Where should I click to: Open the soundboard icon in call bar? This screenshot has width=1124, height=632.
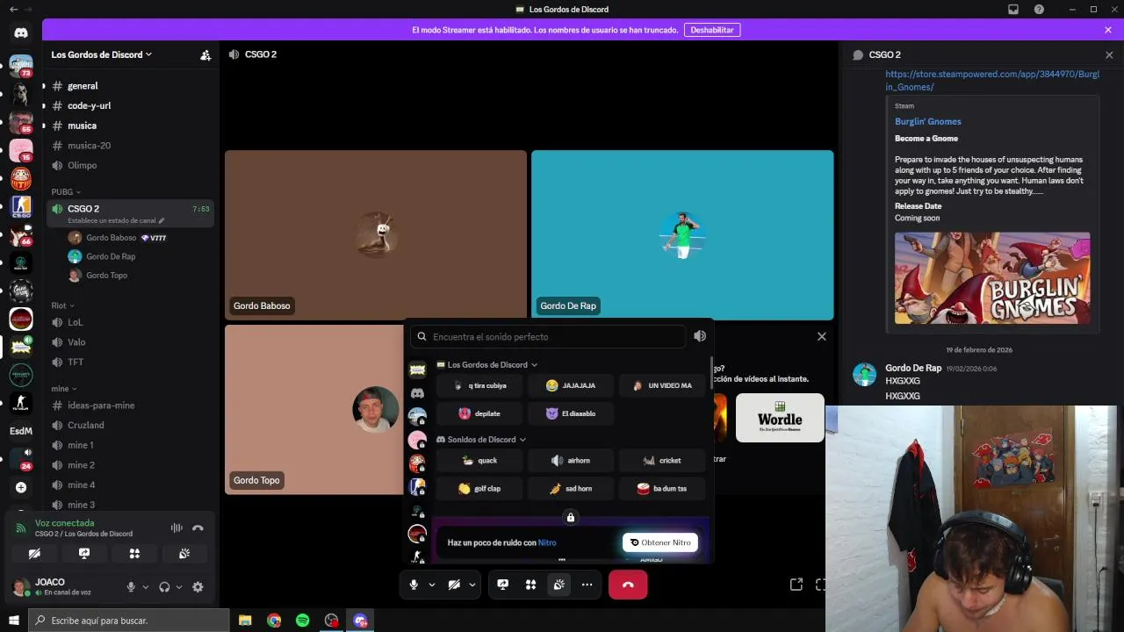tap(558, 585)
